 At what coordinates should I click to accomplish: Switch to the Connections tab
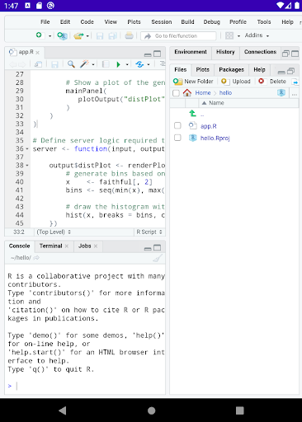260,52
